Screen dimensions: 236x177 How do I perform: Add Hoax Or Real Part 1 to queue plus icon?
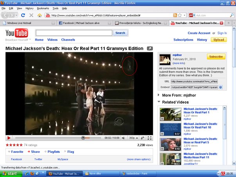[x=162, y=119]
